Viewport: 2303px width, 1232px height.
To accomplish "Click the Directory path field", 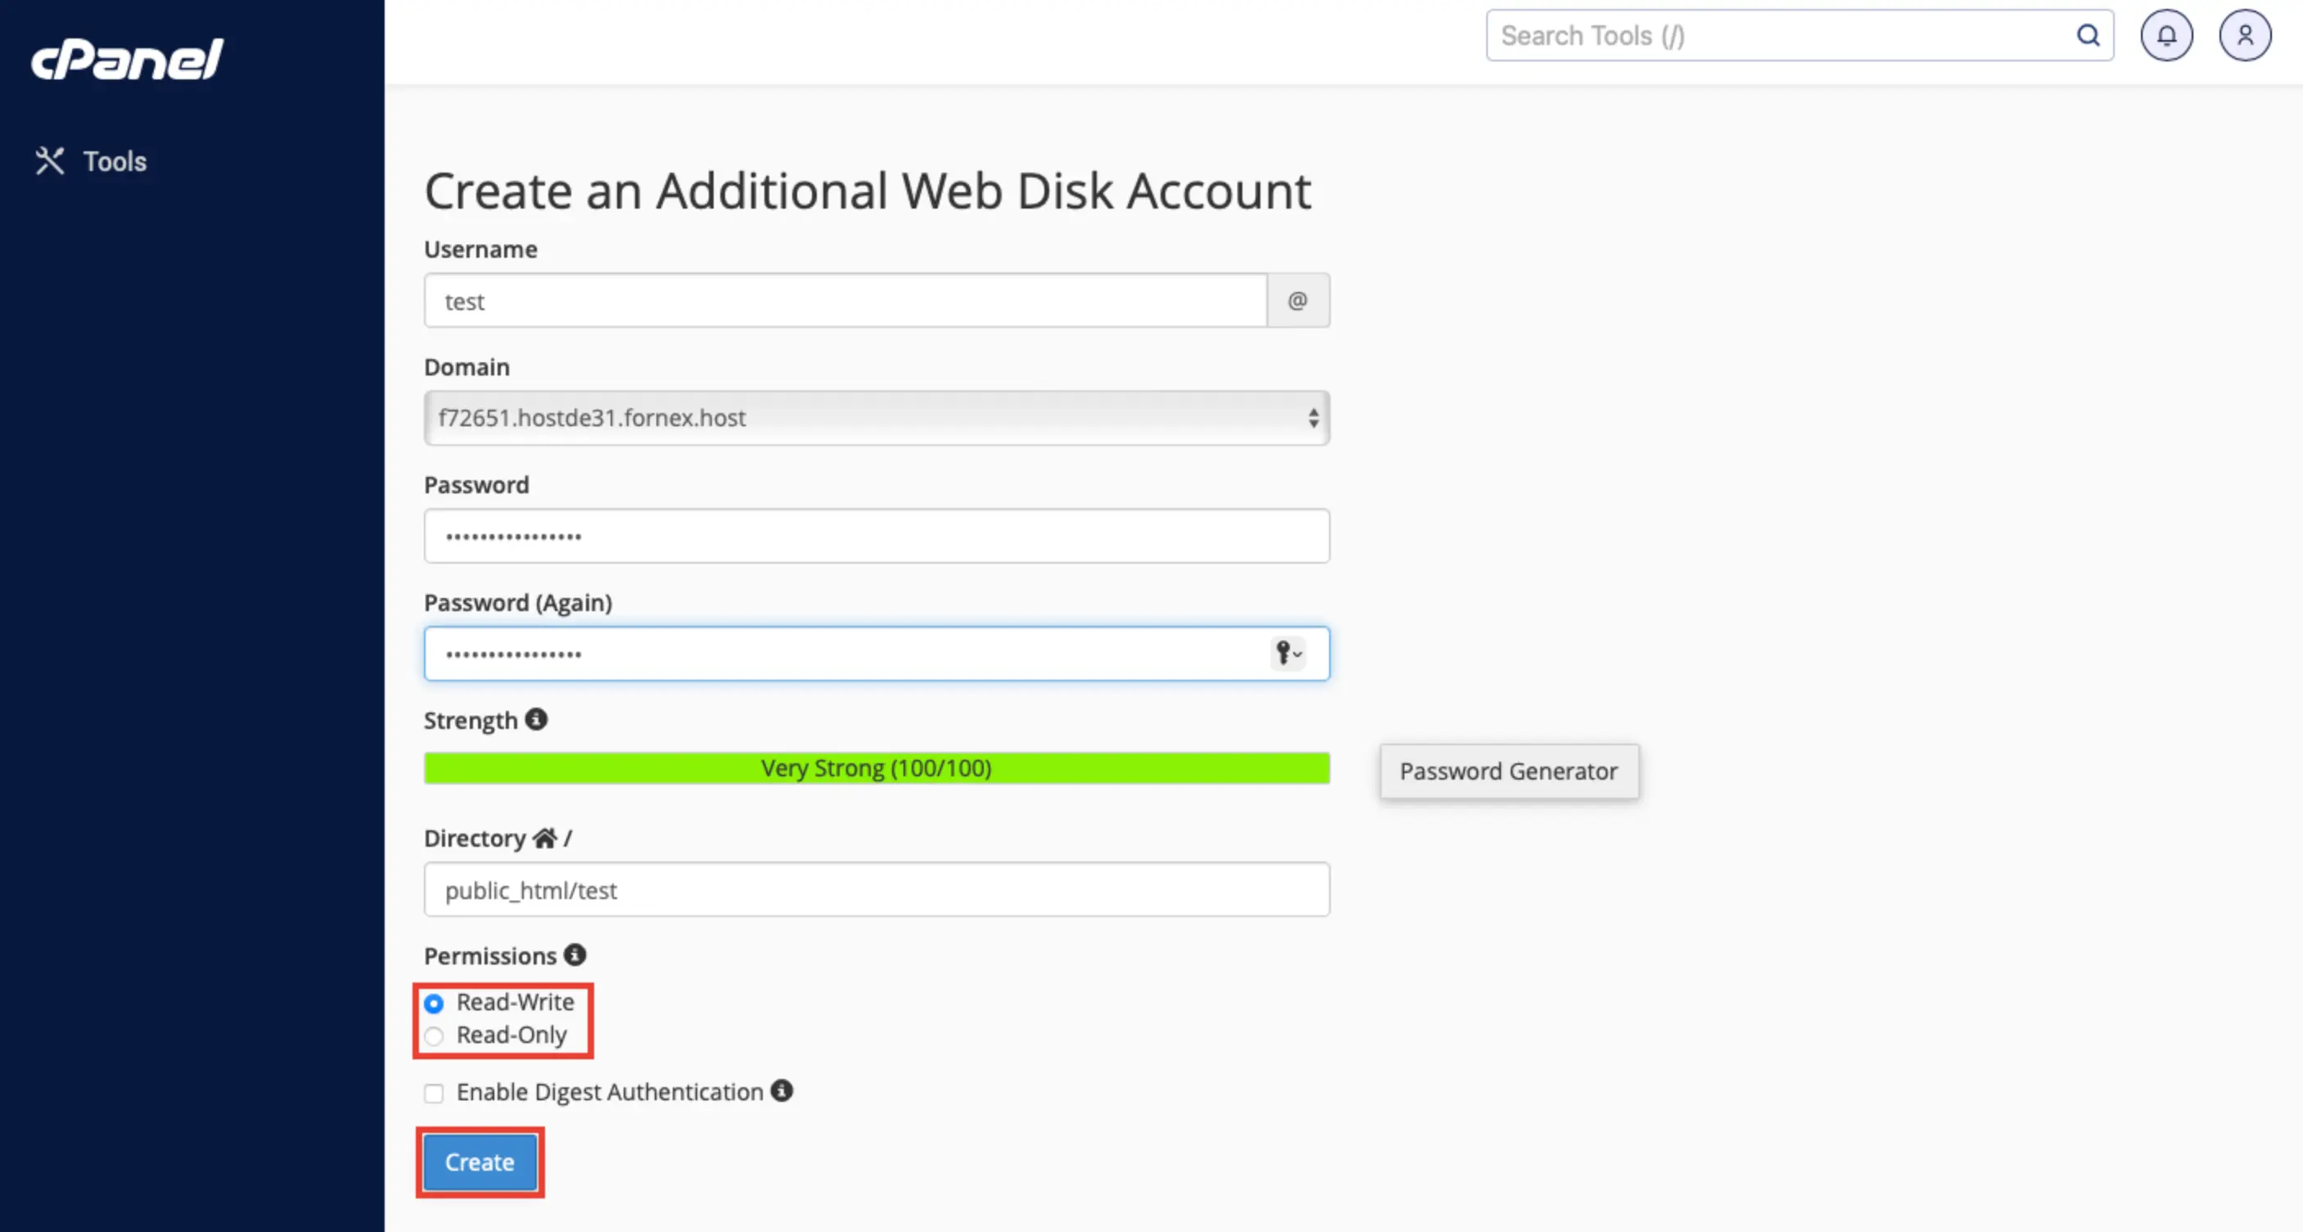I will [x=877, y=890].
